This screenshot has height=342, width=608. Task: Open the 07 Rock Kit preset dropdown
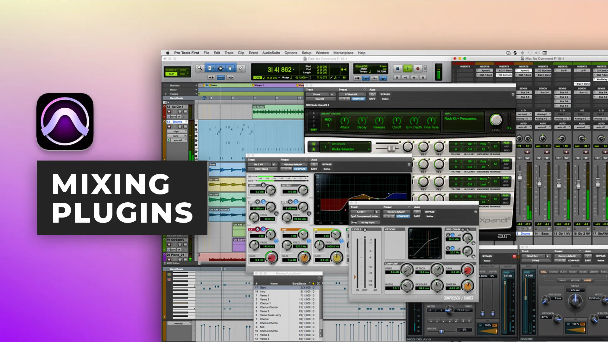(352, 94)
